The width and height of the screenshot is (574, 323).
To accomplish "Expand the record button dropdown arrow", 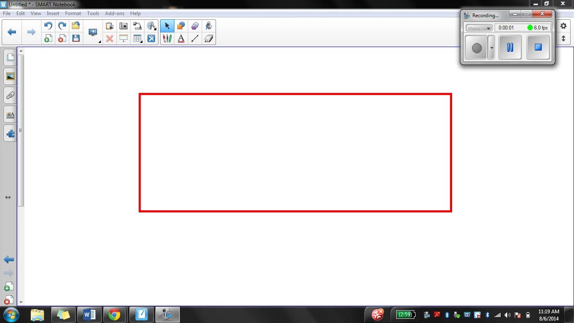I will point(491,48).
